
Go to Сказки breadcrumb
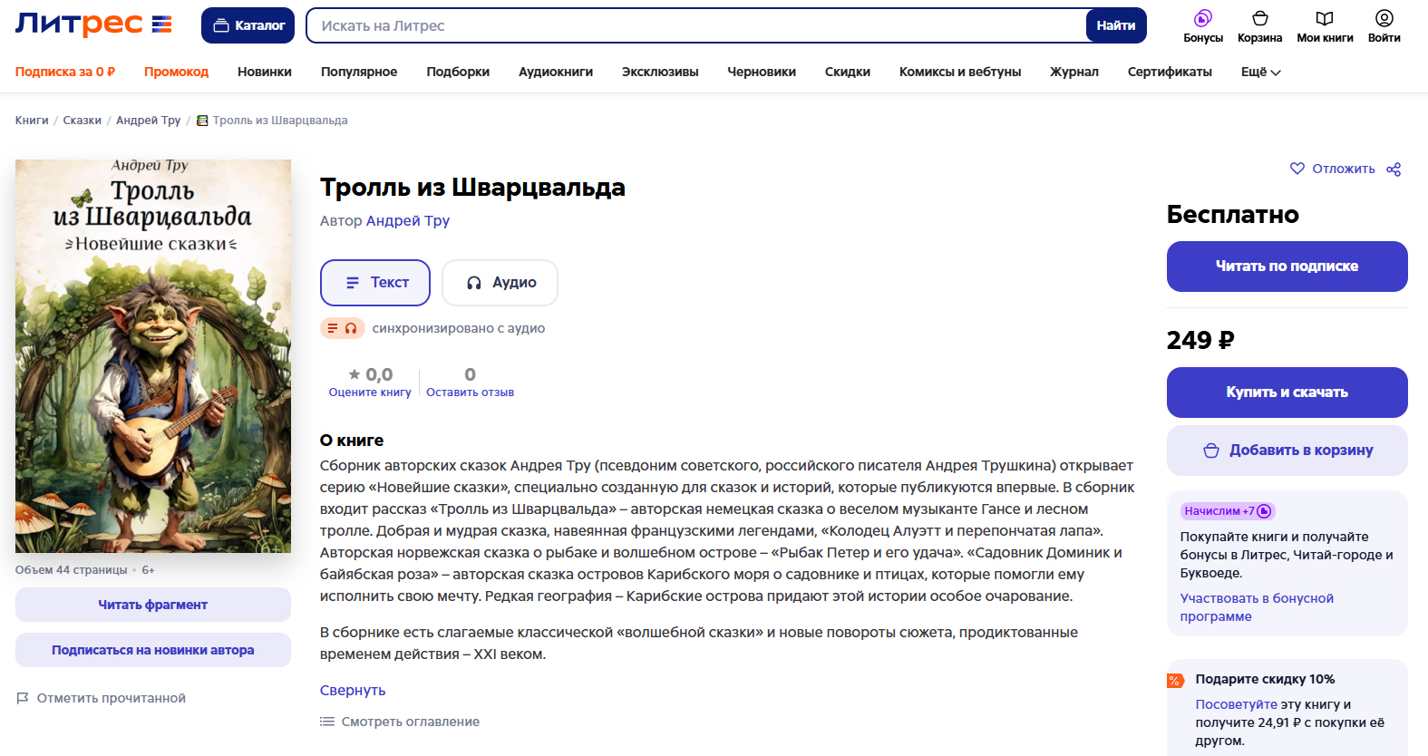[83, 121]
